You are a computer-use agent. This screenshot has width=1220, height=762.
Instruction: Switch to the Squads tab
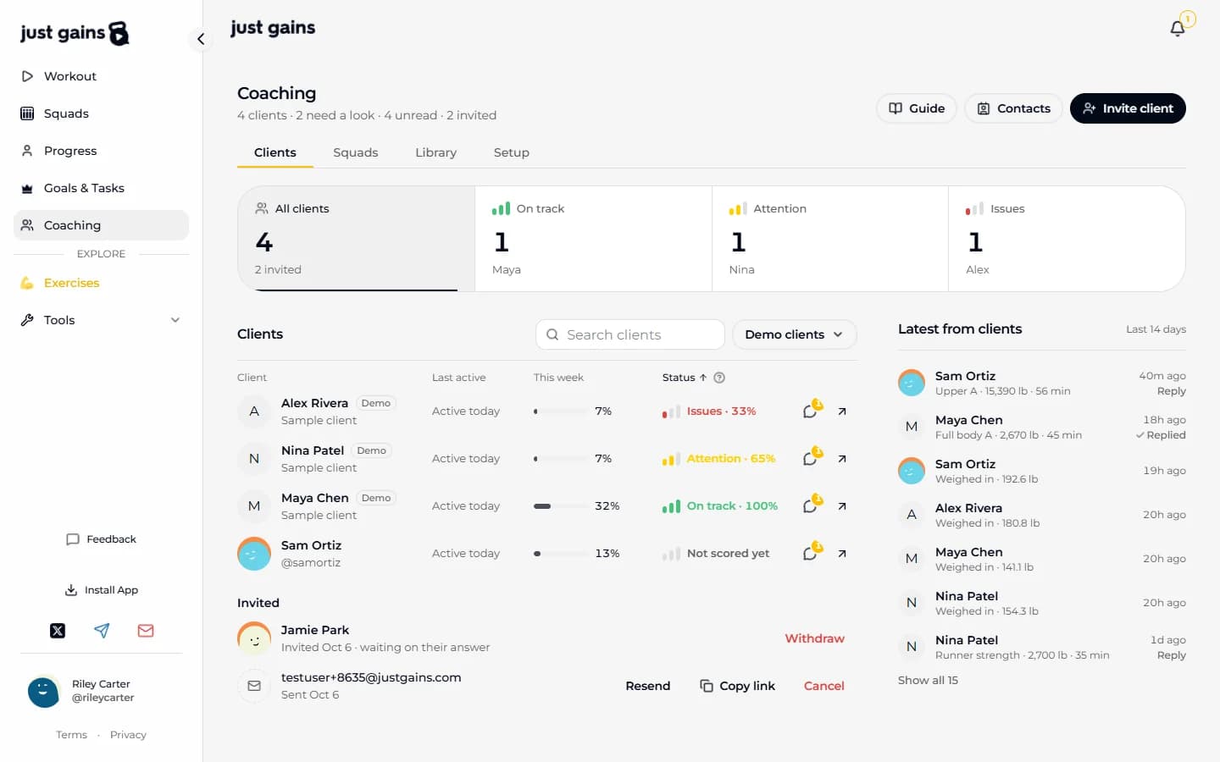pos(356,152)
